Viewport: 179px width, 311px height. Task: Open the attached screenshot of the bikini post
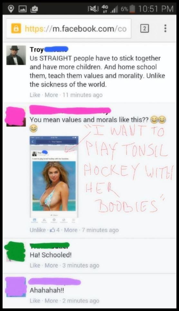point(54,180)
